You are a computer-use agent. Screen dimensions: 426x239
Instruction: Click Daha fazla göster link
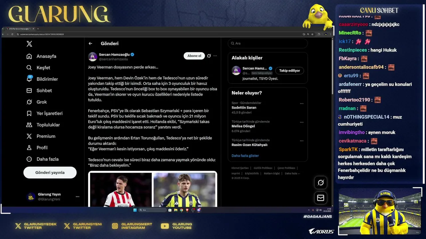click(245, 156)
